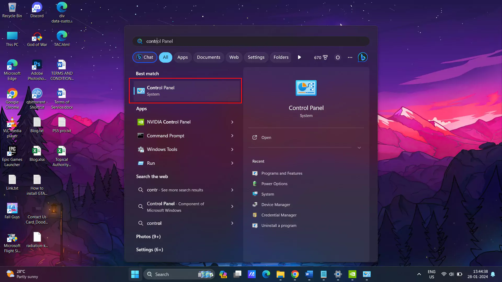Click the Chat filter tab

click(145, 57)
